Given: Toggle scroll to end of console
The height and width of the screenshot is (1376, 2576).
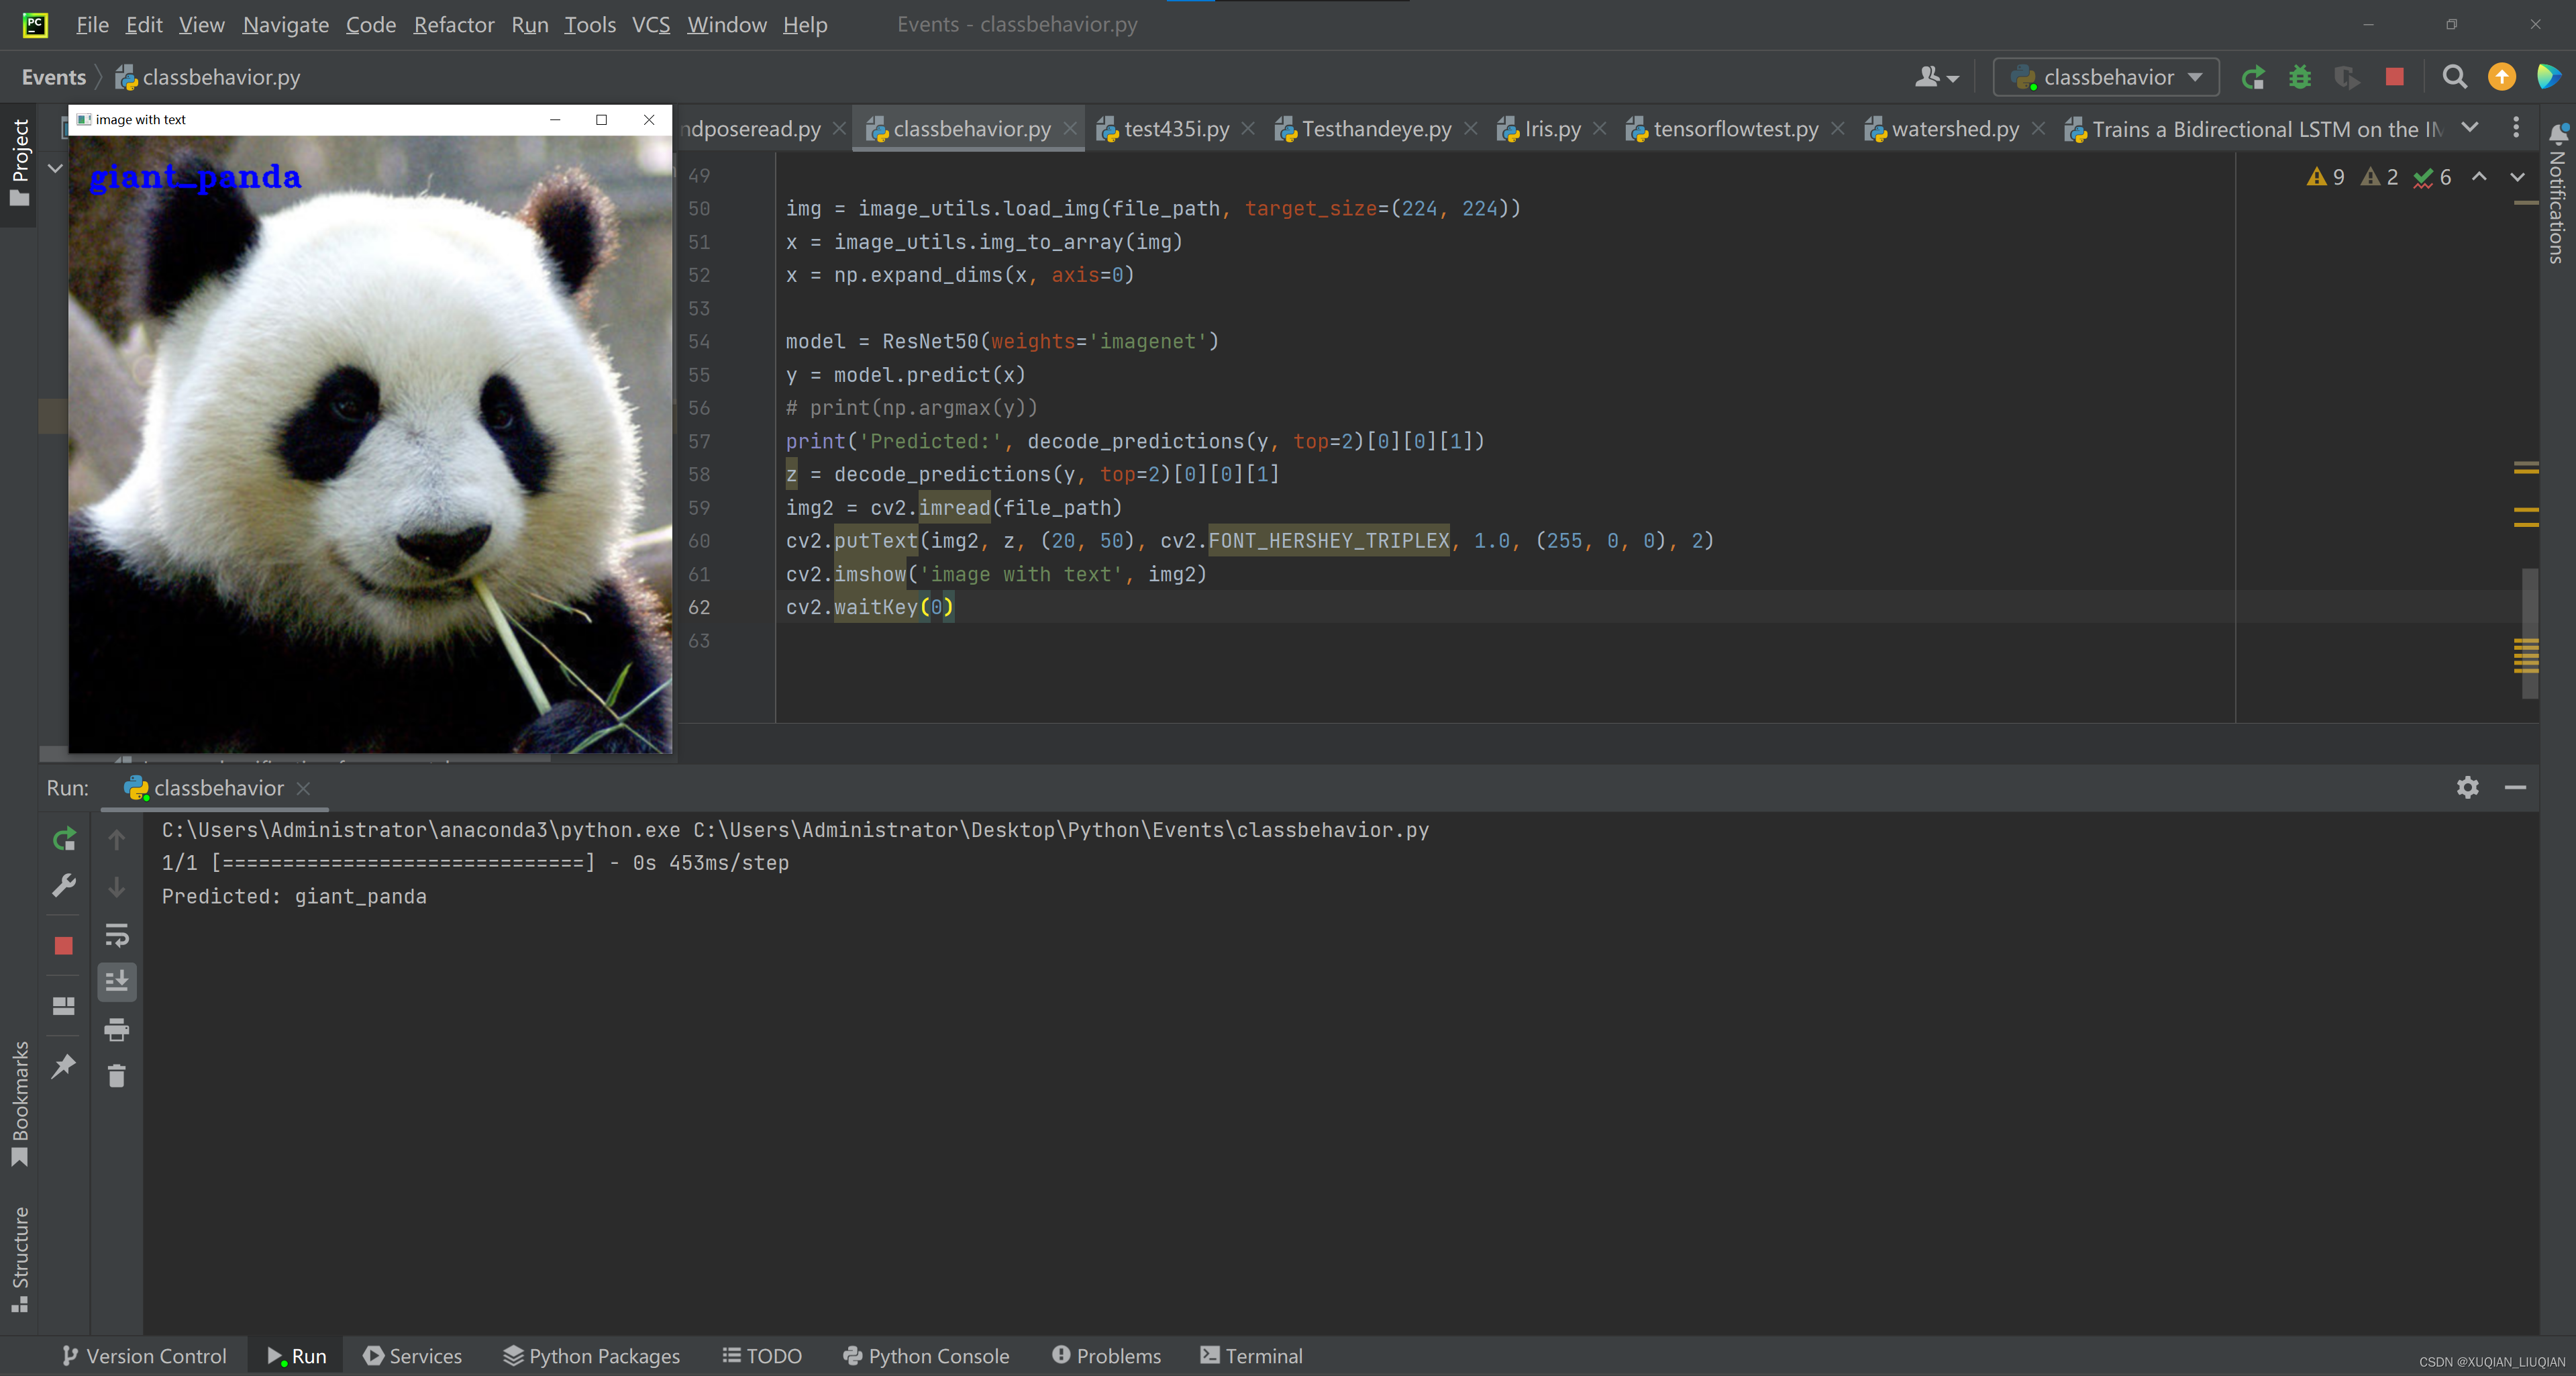Looking at the screenshot, I should point(117,982).
